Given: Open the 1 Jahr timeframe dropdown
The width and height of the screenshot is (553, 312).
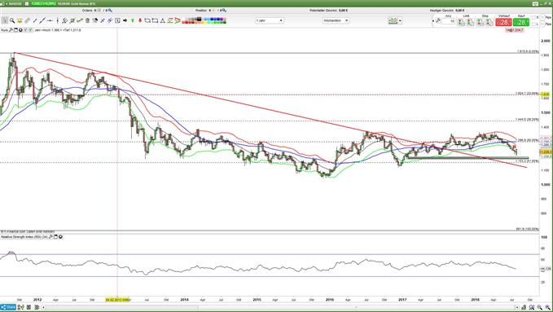Looking at the screenshot, I should 270,21.
